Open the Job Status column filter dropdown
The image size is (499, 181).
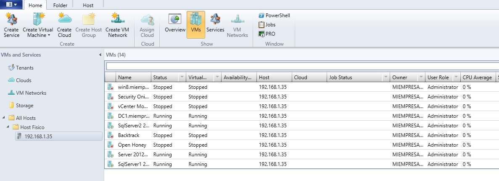[x=385, y=78]
